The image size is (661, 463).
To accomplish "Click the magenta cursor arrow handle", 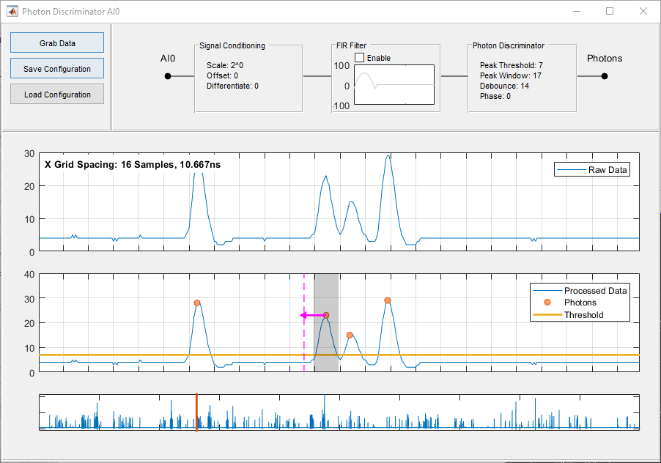I will (x=303, y=315).
